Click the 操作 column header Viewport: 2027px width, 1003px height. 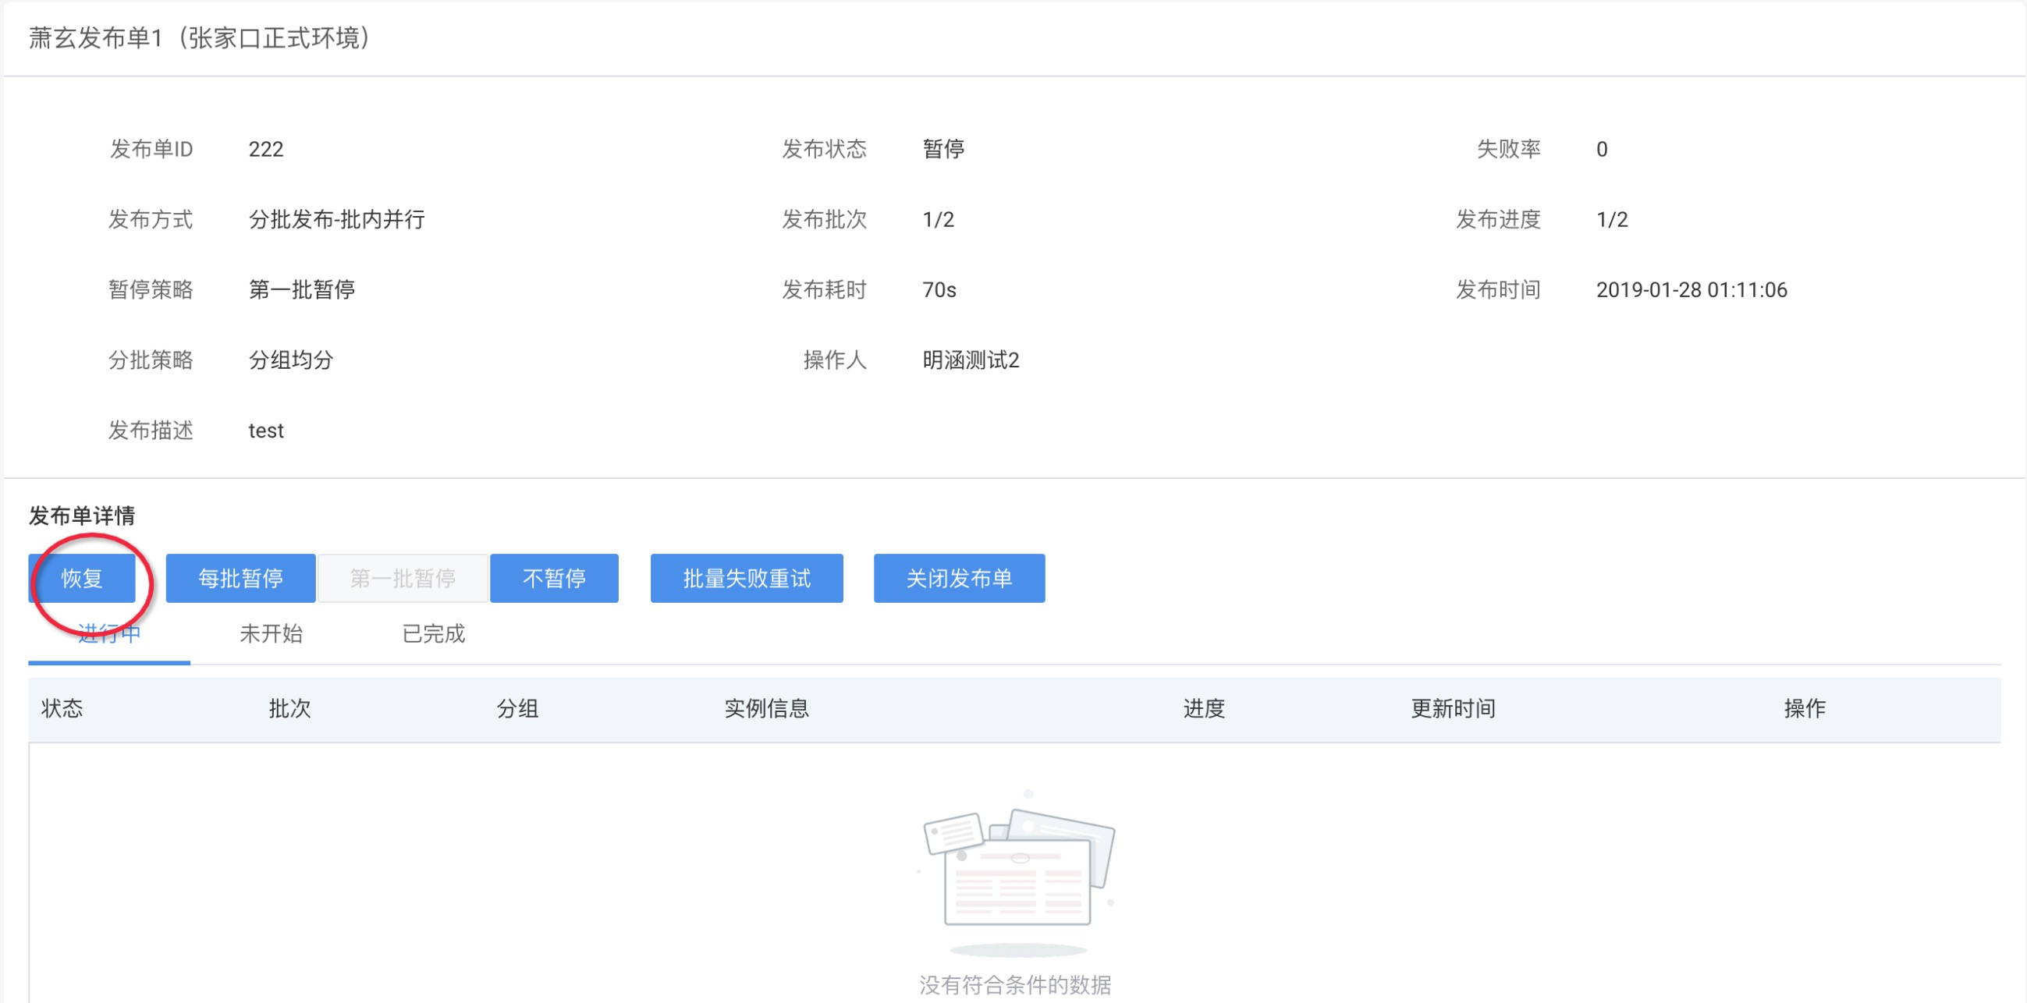point(1804,709)
